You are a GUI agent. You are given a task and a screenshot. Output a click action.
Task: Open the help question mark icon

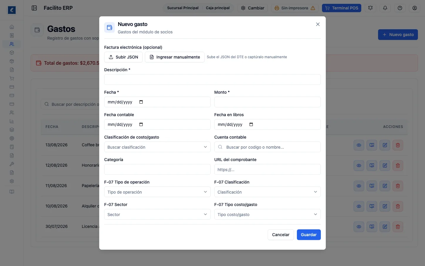[x=400, y=8]
